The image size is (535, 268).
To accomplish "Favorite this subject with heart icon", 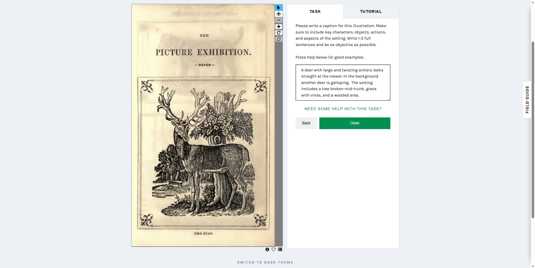I will pyautogui.click(x=274, y=250).
